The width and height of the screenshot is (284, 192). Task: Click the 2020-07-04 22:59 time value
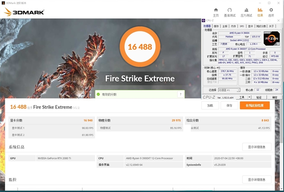point(242,158)
